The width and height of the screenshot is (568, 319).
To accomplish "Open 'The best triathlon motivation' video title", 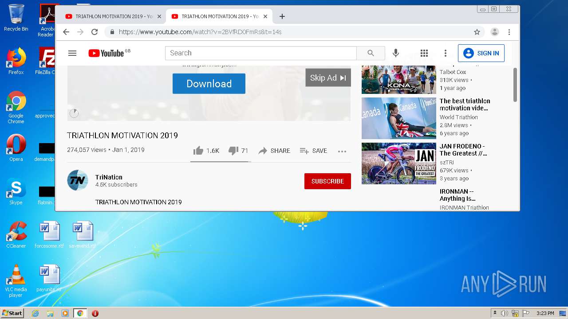I will pyautogui.click(x=465, y=105).
